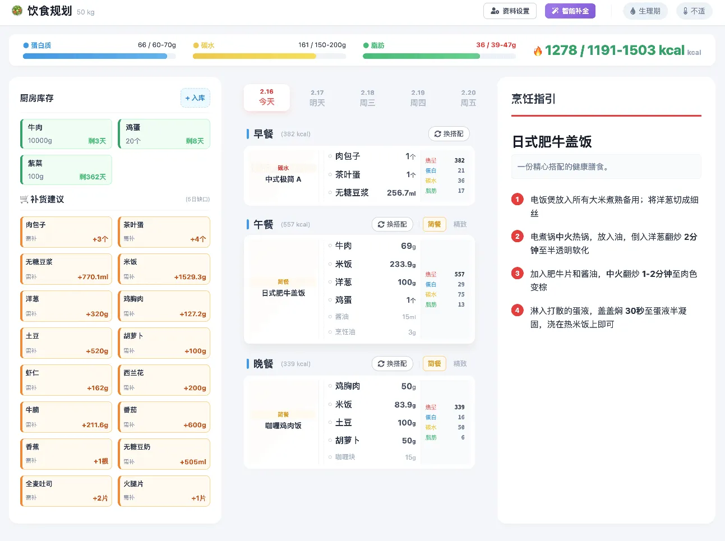Select the 无糖豆浆 restock card

pos(66,269)
